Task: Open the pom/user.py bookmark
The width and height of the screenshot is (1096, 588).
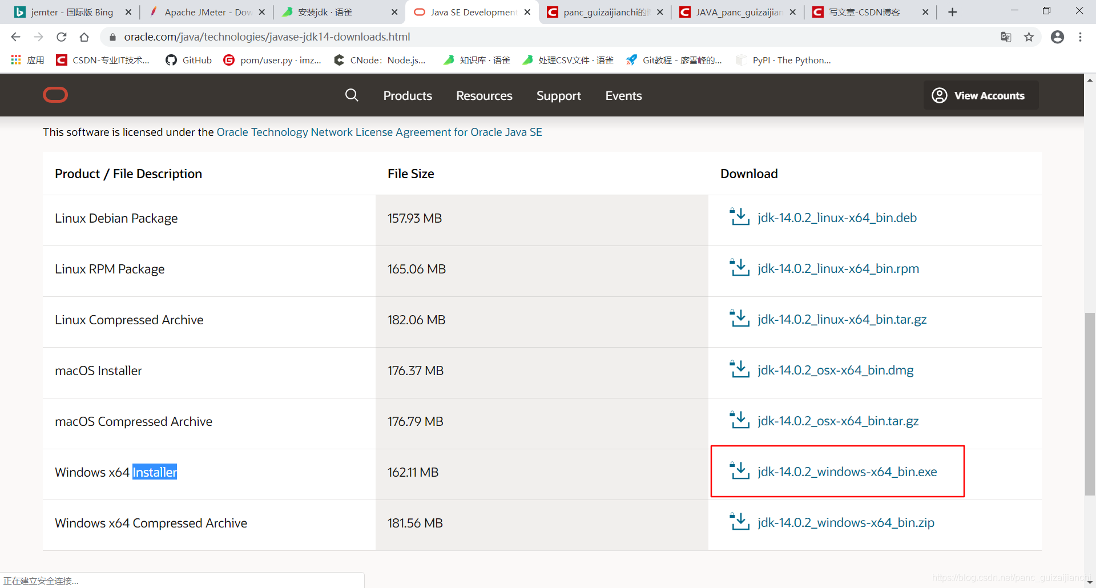Action: 272,60
